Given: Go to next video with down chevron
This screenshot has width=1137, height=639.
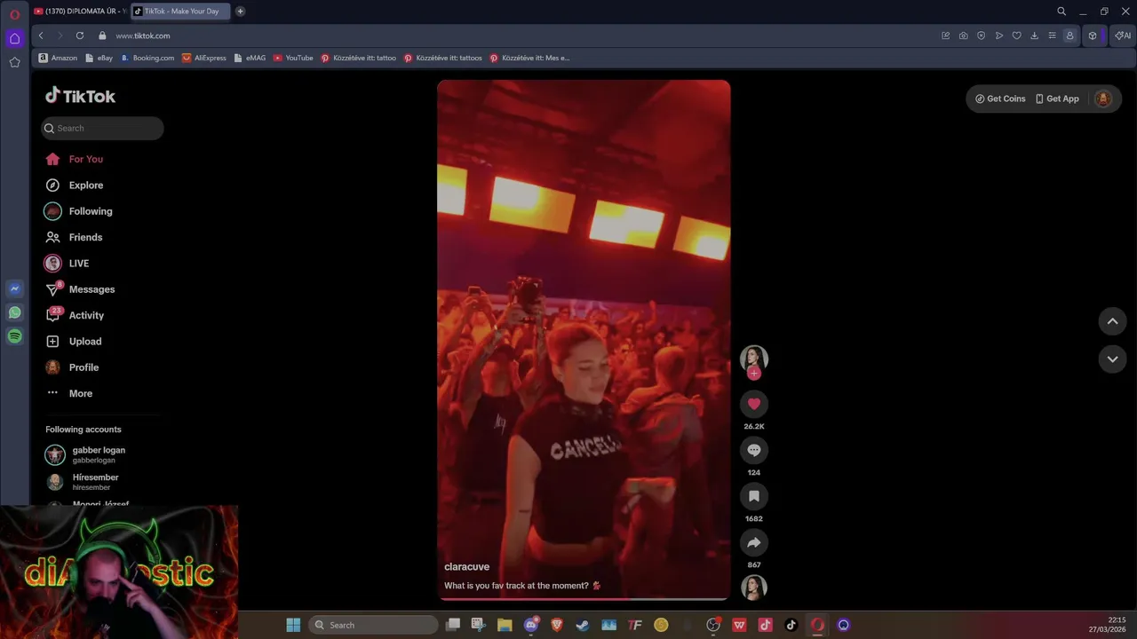Looking at the screenshot, I should (x=1112, y=359).
